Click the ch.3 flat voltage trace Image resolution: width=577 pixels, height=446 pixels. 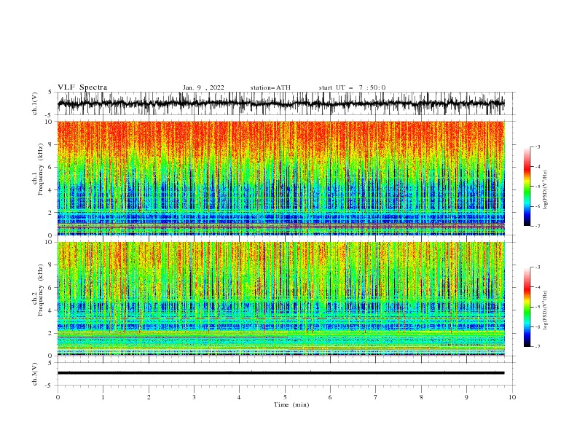(x=280, y=373)
